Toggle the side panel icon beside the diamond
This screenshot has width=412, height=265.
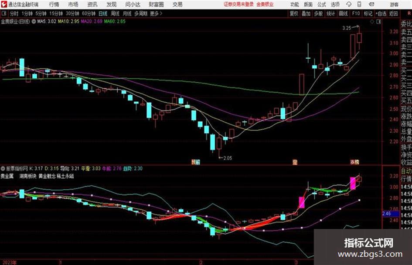point(378,22)
